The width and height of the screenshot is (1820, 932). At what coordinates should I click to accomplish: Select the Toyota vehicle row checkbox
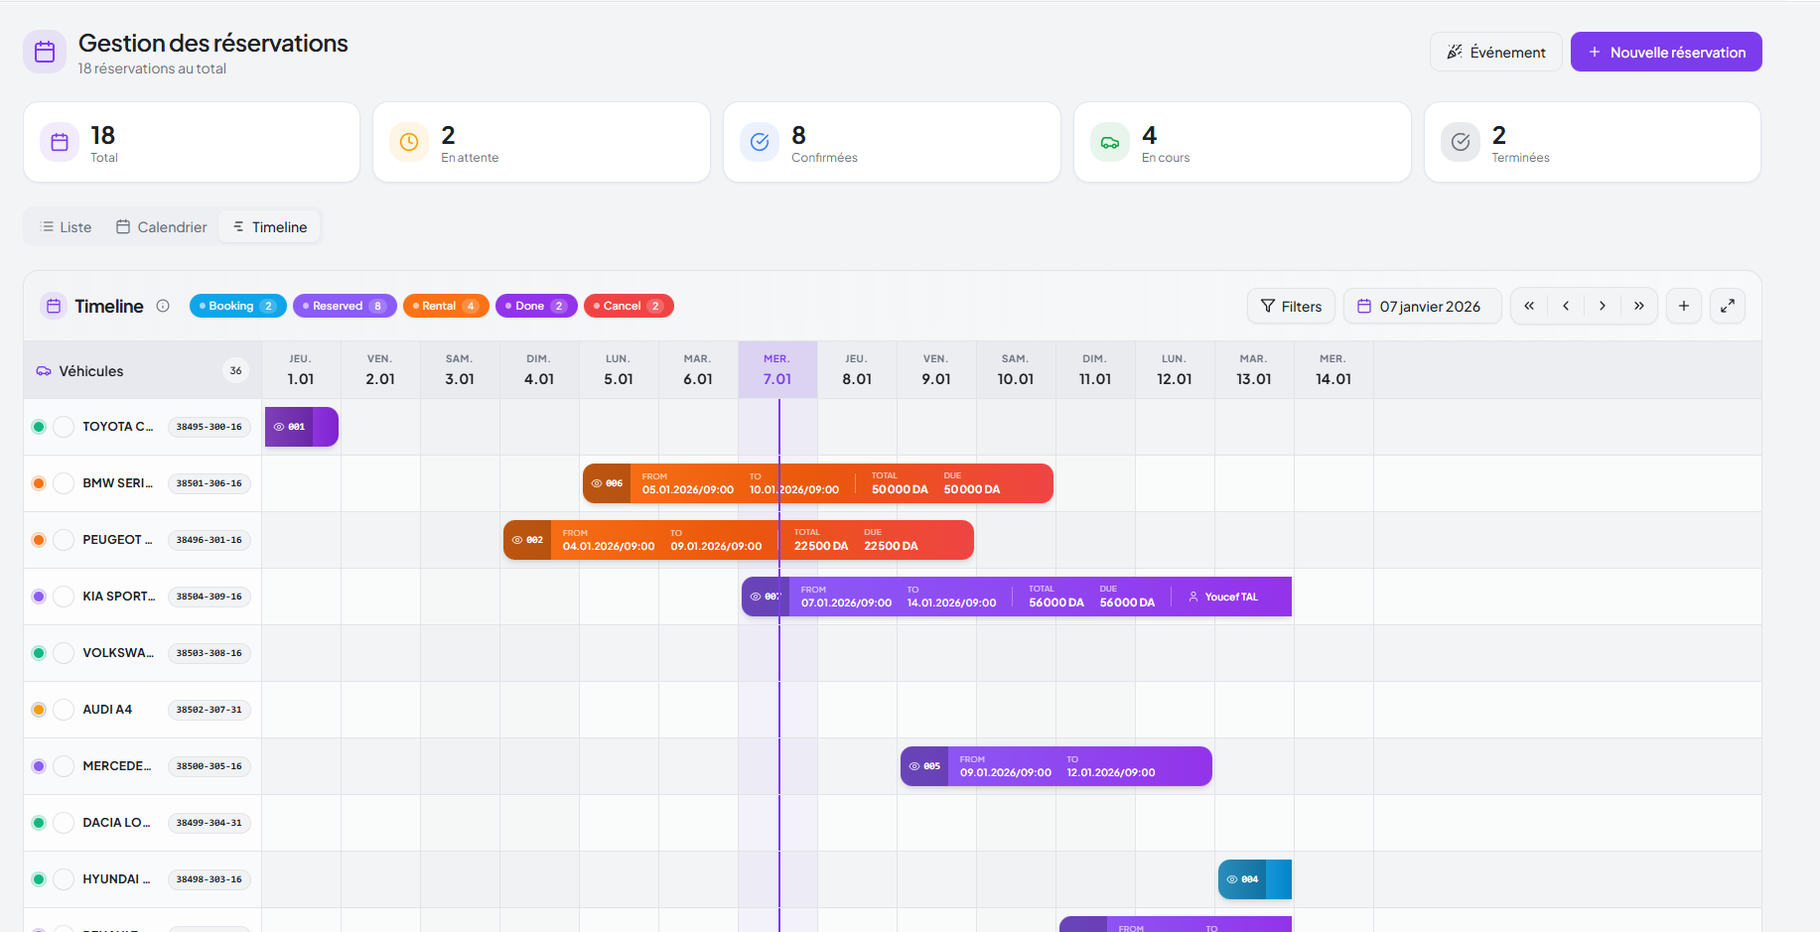click(64, 427)
